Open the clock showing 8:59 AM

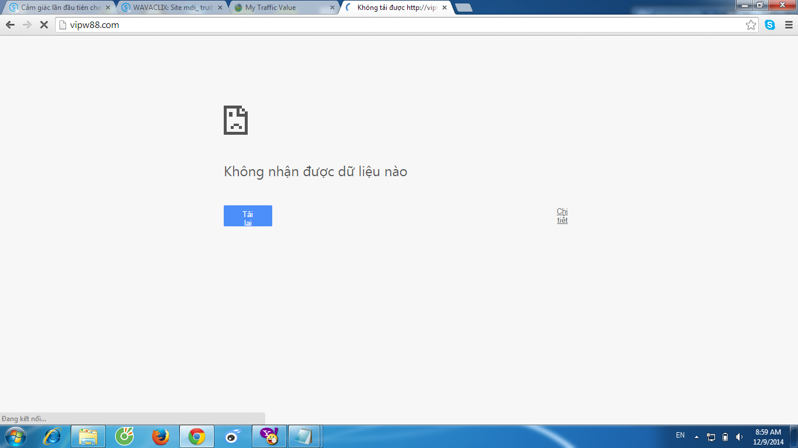[768, 437]
